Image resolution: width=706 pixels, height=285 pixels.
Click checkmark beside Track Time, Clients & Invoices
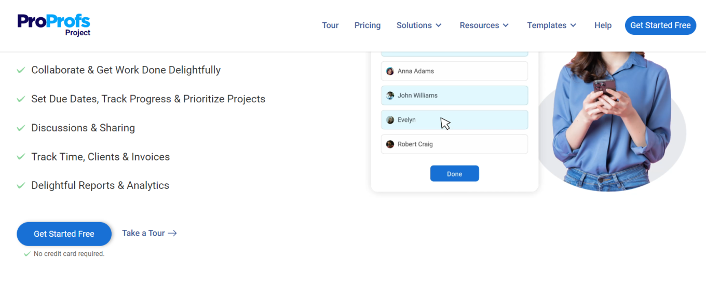point(21,156)
